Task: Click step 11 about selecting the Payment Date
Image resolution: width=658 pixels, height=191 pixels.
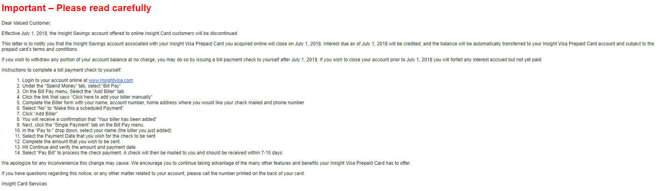Action: (x=89, y=136)
